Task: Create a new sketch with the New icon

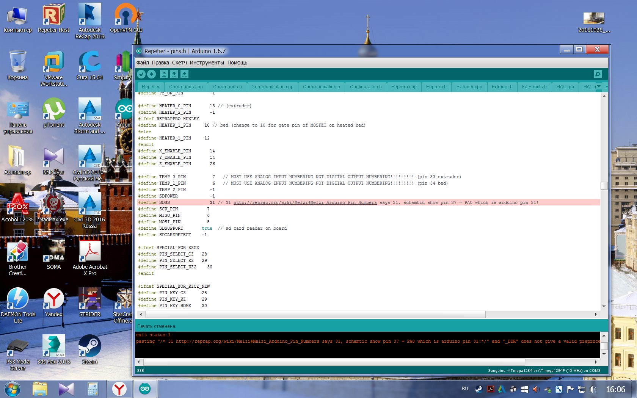Action: click(x=164, y=74)
